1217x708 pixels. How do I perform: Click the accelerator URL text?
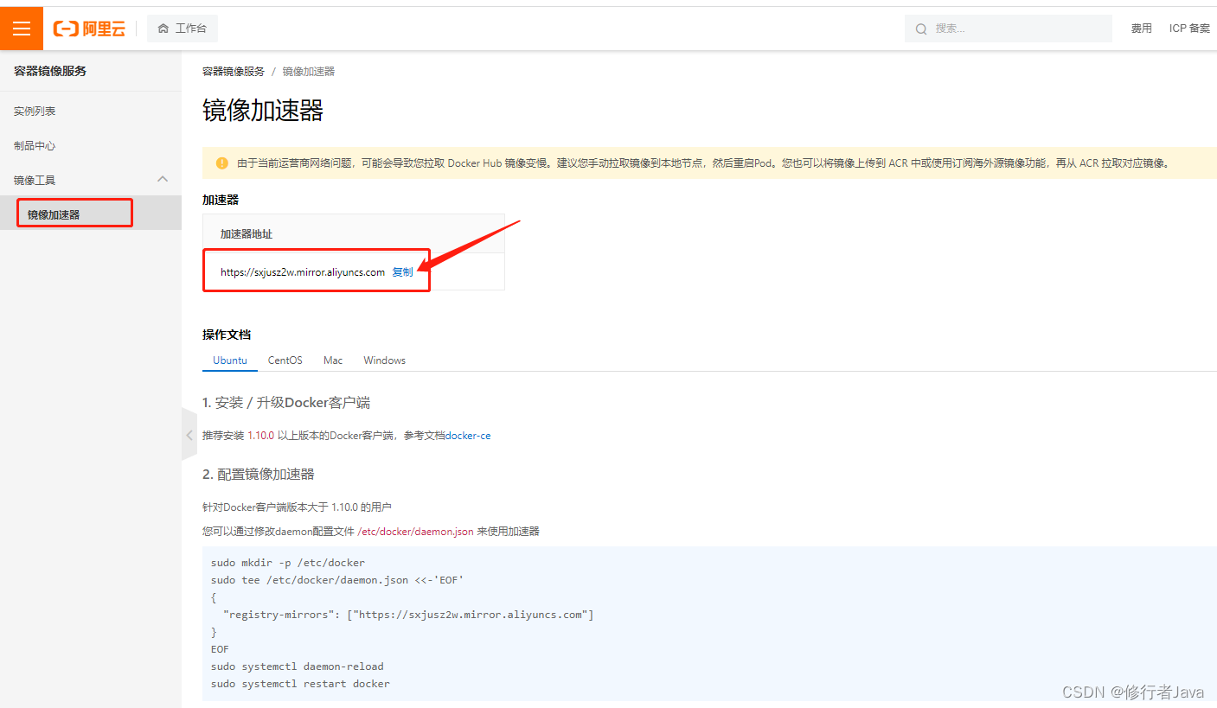click(303, 272)
